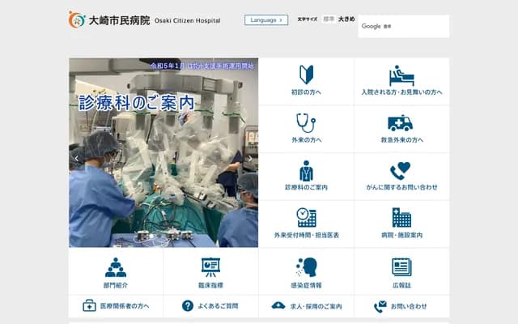
Task: Open the よくあるご質問 link text
Action: point(218,306)
